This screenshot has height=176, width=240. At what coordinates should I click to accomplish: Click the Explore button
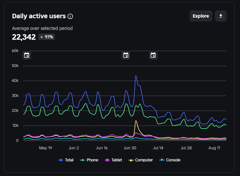[201, 16]
